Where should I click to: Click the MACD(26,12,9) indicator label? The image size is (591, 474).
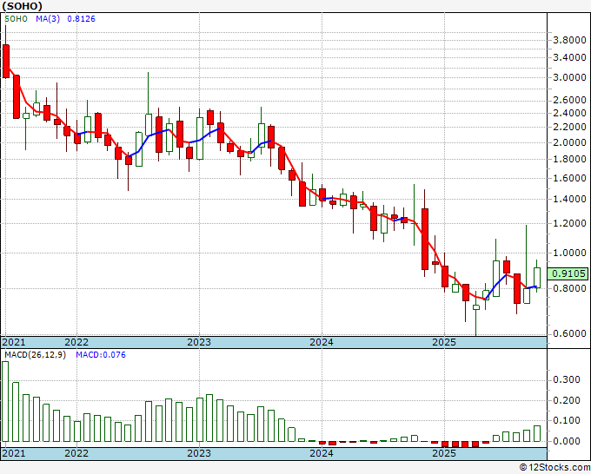(x=35, y=355)
